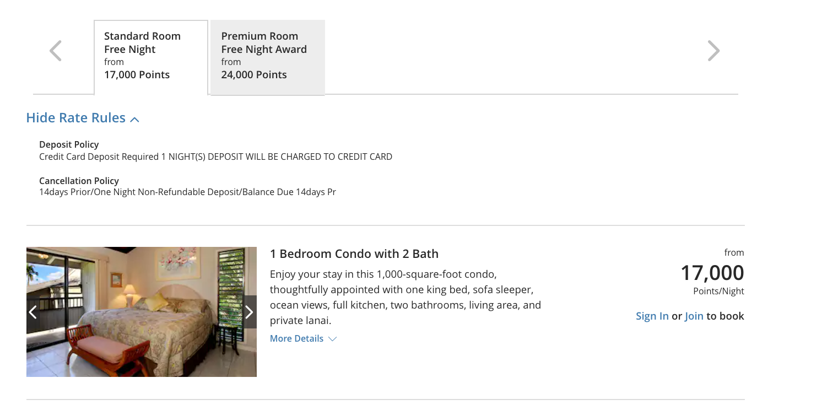Collapse rate rules using the up chevron
This screenshot has width=822, height=410.
[135, 119]
